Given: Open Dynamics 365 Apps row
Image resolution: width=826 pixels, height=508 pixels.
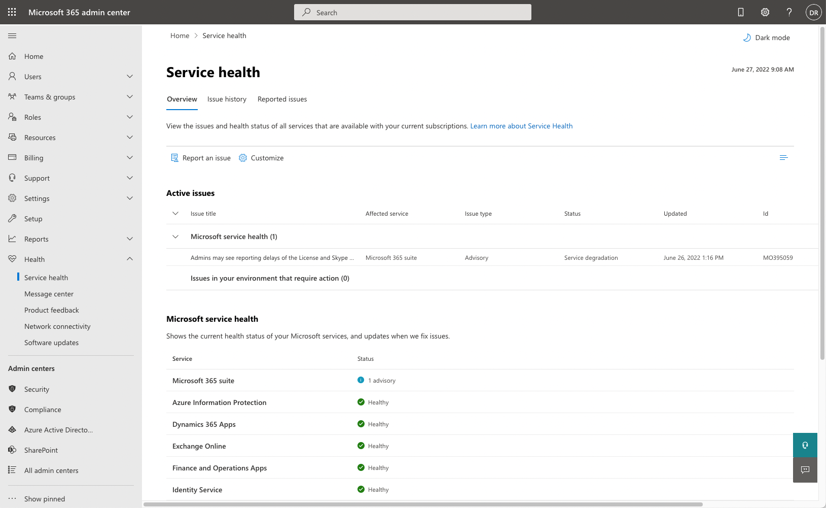Looking at the screenshot, I should tap(480, 424).
